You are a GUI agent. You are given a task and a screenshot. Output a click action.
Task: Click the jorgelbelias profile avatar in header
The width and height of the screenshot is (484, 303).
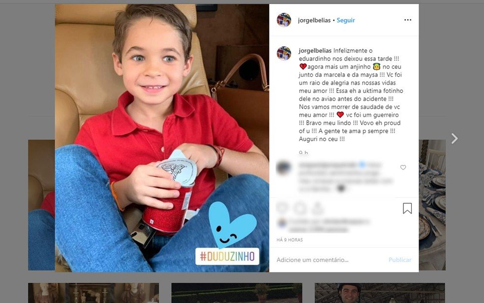coord(284,20)
